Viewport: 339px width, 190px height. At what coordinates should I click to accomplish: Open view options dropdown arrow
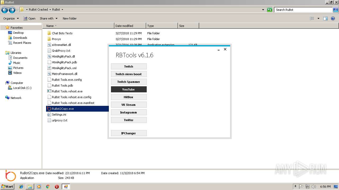pyautogui.click(x=318, y=18)
